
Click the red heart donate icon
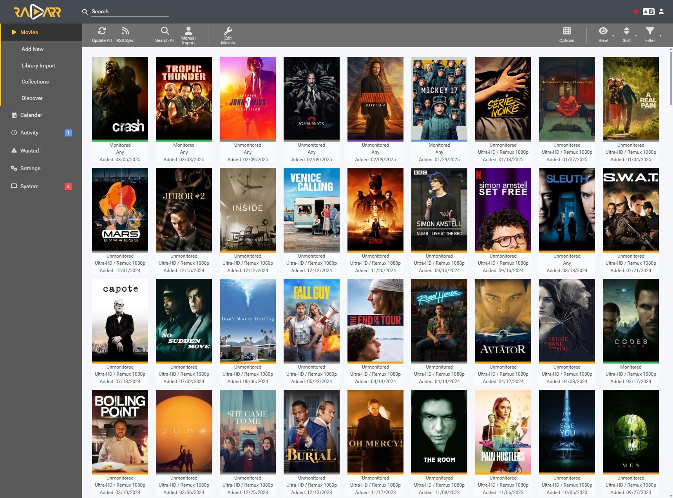636,12
